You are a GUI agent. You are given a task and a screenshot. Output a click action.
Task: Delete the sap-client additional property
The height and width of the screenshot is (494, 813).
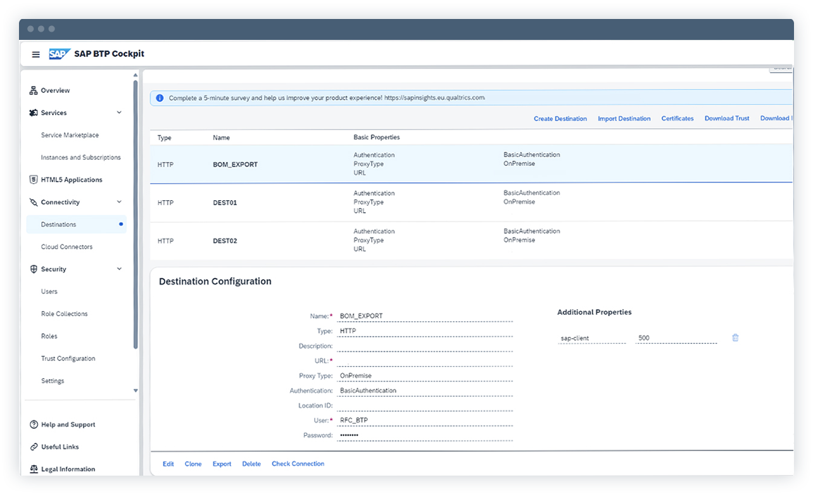coord(734,338)
